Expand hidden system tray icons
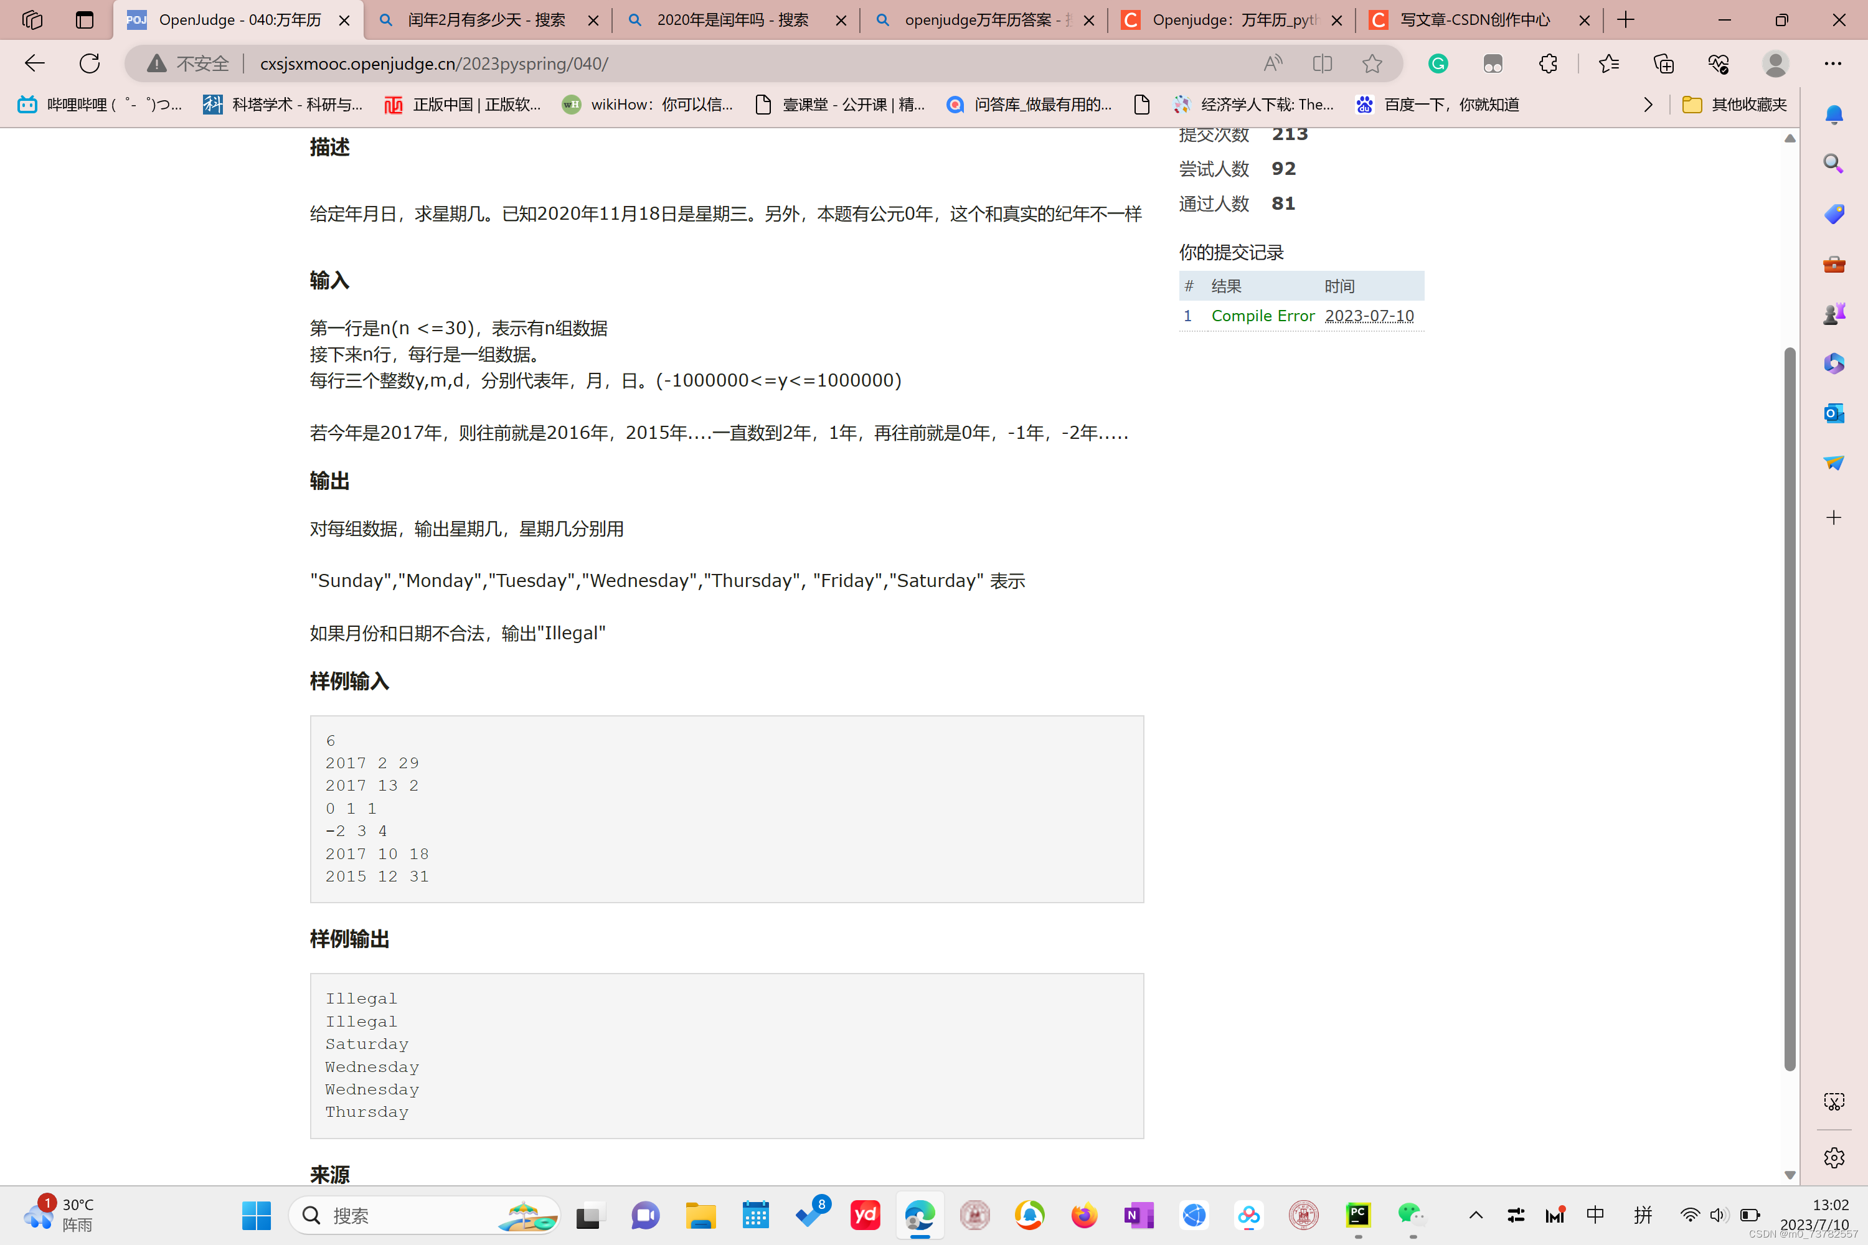The image size is (1868, 1245). click(x=1476, y=1215)
